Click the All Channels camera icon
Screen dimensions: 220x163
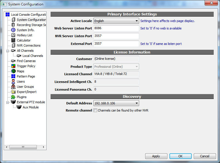pyautogui.click(x=13, y=51)
